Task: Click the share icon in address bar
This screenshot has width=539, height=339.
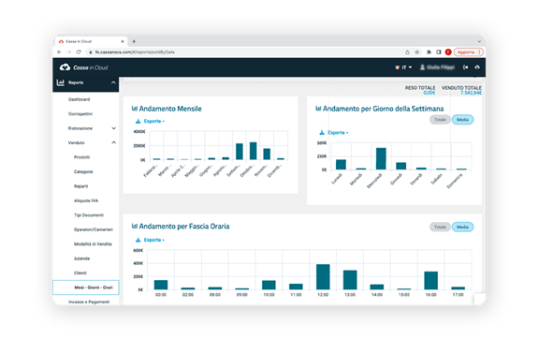Action: 407,52
